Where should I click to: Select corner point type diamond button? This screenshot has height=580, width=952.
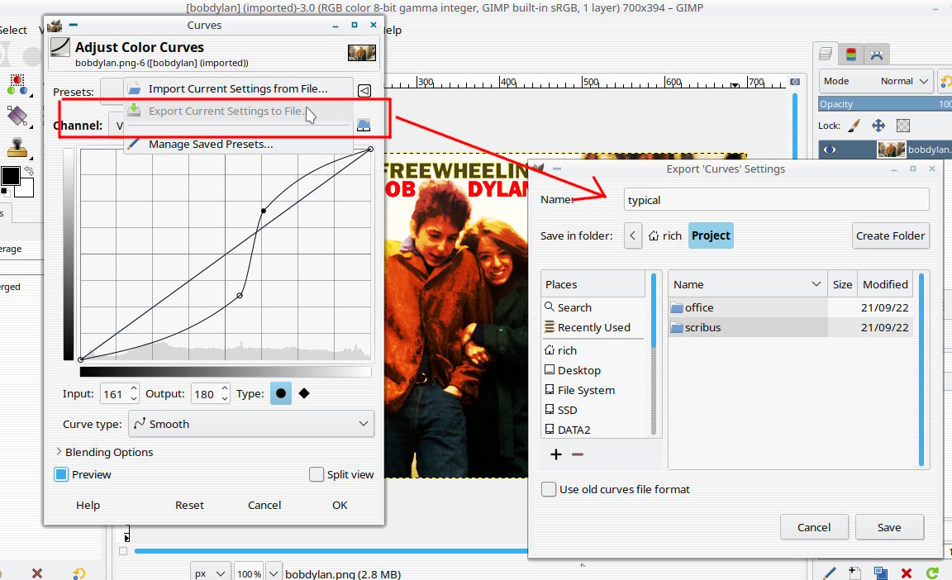(304, 393)
